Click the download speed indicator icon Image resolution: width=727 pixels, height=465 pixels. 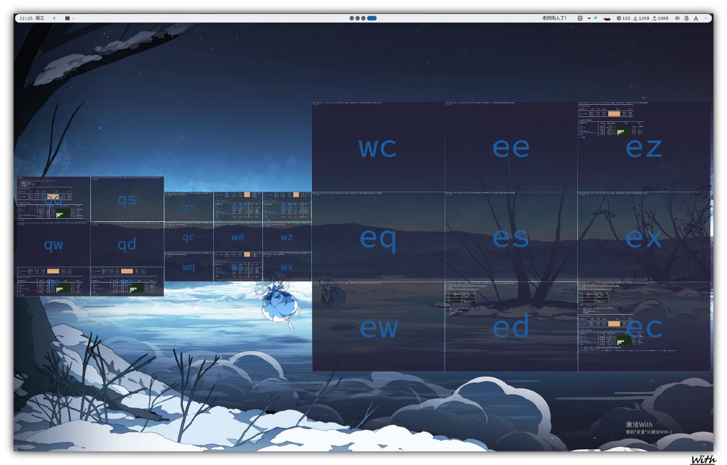click(x=636, y=18)
